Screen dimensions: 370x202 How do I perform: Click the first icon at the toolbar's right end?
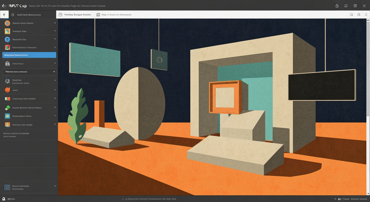351,15
